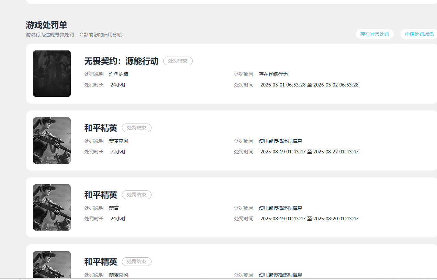Click 处罚结束 badge in the 72小时 和平精英 card
Viewport: 437px width, 280px height.
tap(136, 128)
